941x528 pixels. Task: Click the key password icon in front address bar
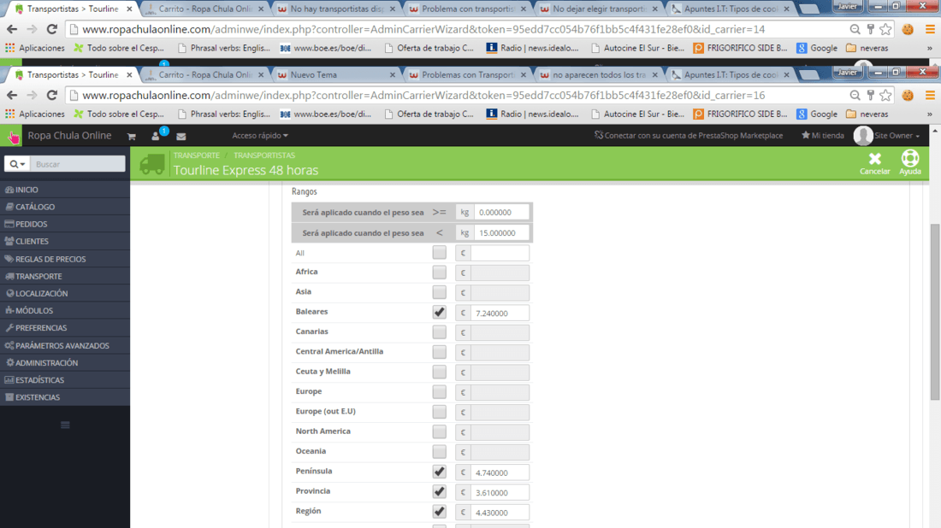point(870,96)
